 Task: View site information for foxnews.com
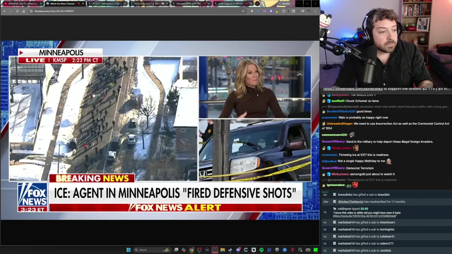point(31,11)
